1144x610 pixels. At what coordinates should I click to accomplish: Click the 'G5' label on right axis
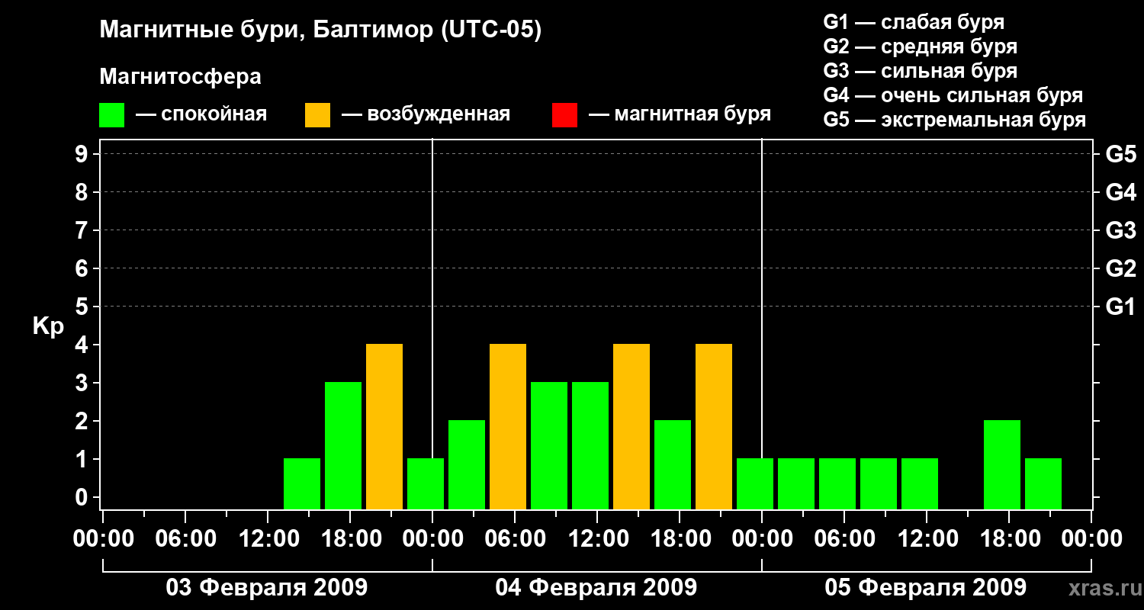(1121, 154)
